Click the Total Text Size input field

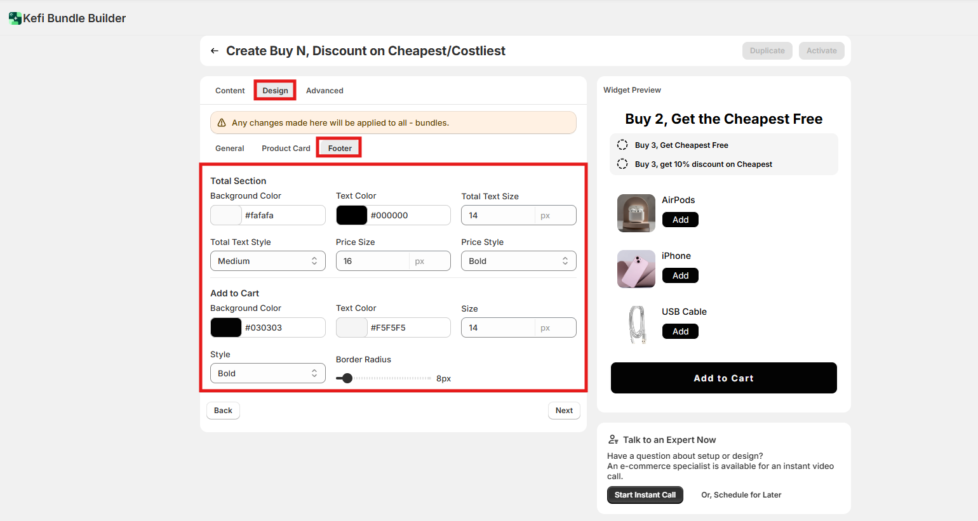click(x=499, y=215)
